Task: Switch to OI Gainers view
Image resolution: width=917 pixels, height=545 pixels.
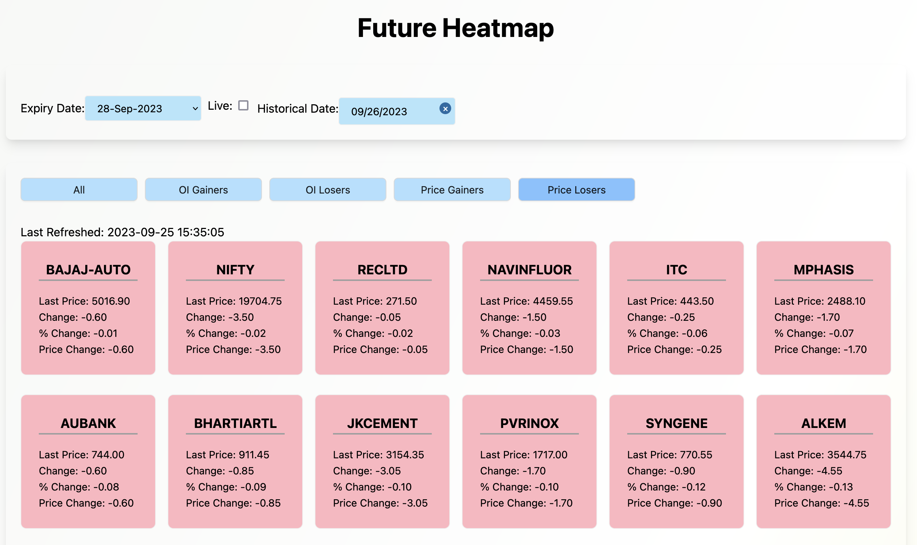Action: 203,189
